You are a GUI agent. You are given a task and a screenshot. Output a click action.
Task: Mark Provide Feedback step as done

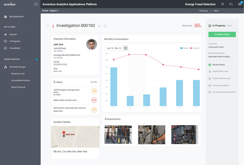210,85
